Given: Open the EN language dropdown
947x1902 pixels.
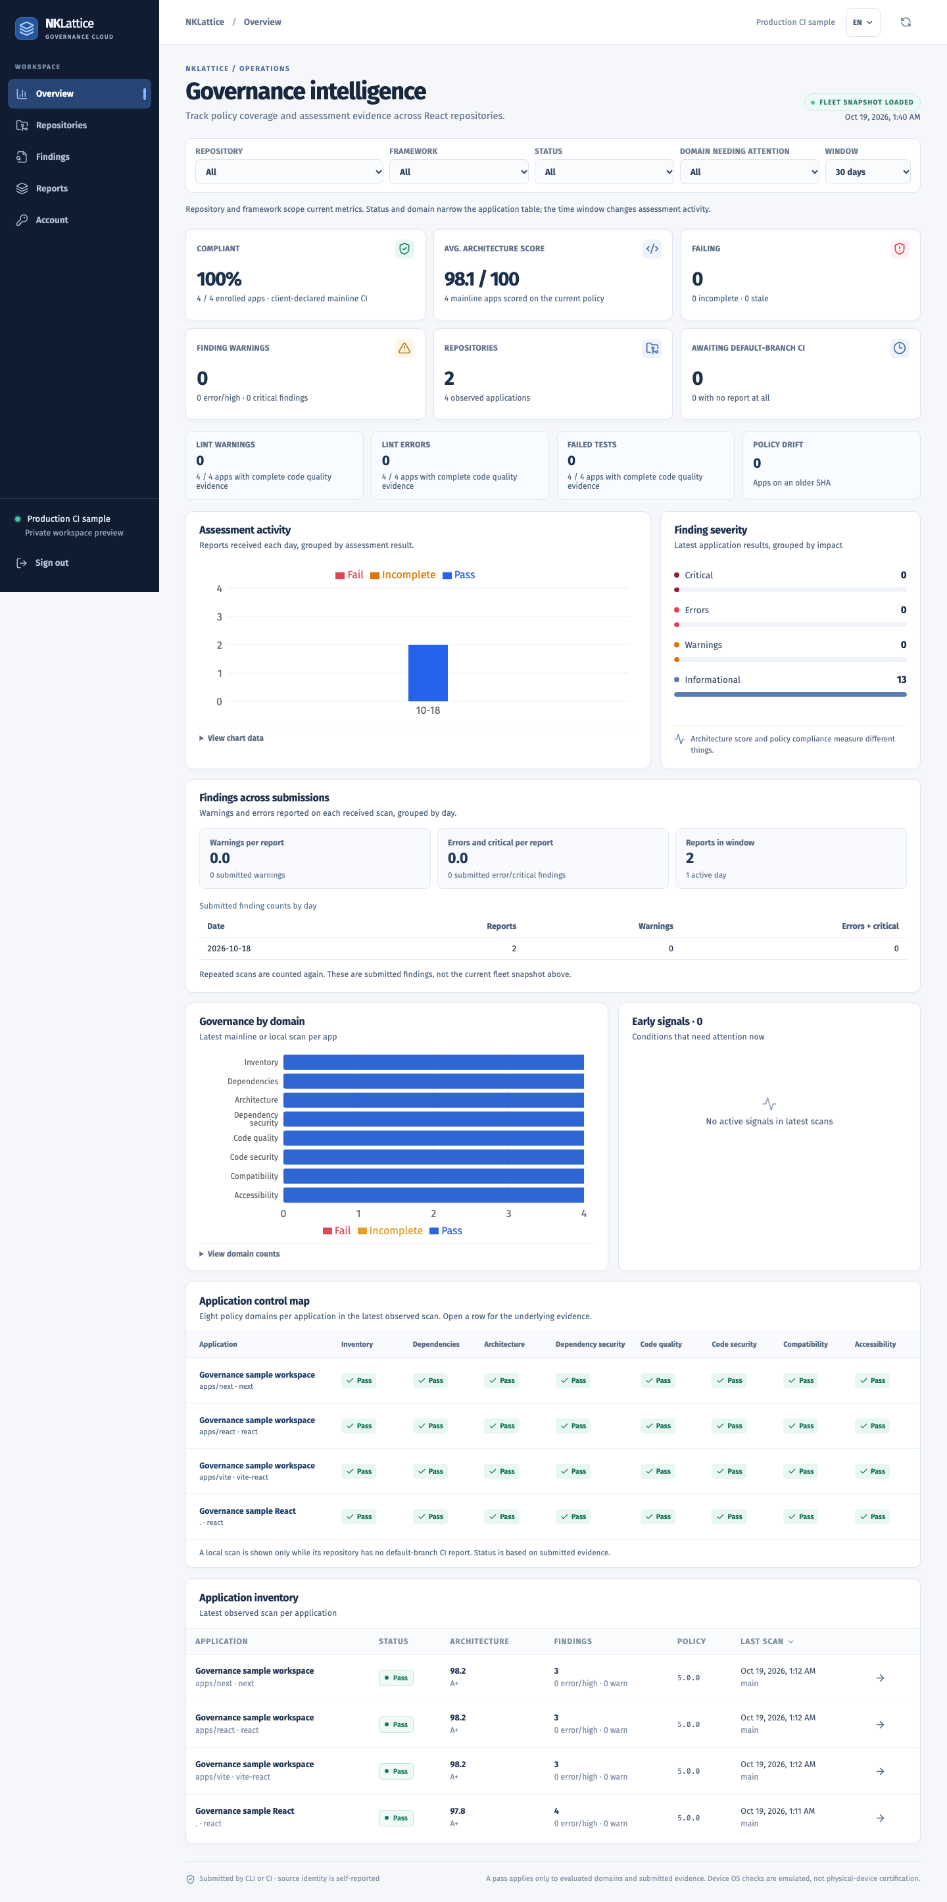Looking at the screenshot, I should 863,22.
